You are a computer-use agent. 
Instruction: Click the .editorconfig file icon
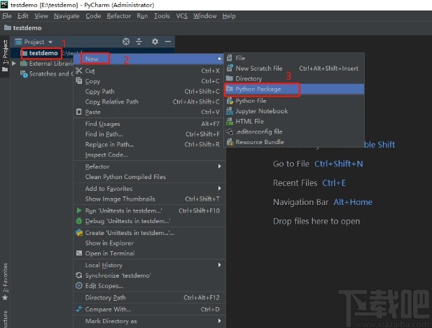230,131
